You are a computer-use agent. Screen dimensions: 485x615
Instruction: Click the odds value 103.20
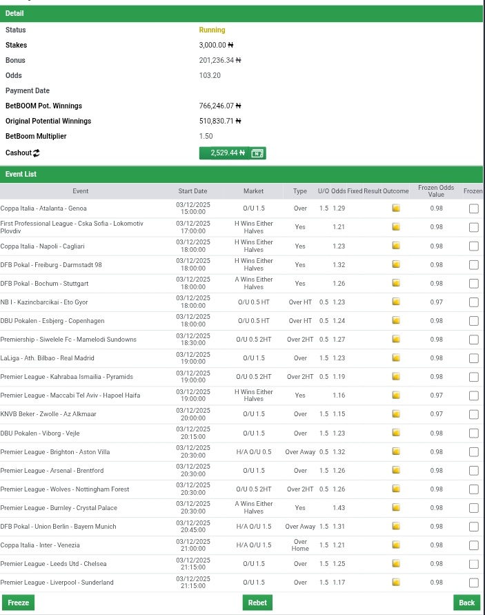point(210,75)
